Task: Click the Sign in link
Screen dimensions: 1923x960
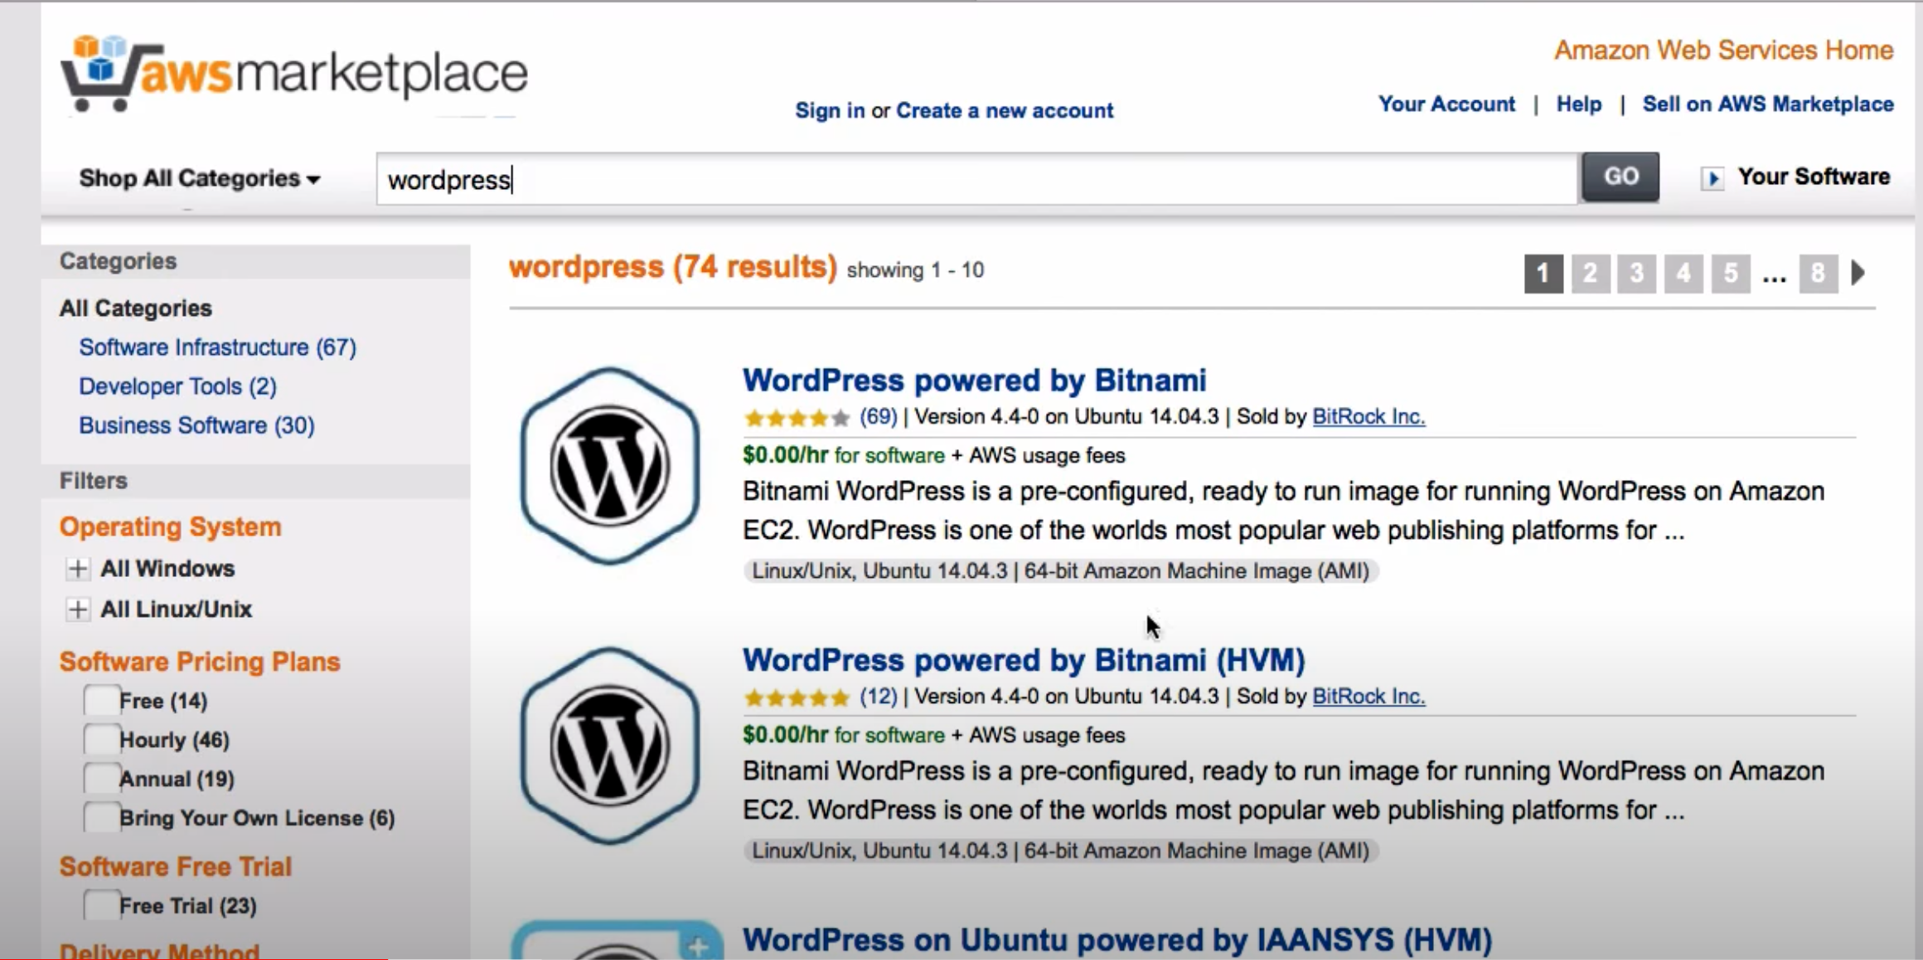Action: [x=829, y=110]
